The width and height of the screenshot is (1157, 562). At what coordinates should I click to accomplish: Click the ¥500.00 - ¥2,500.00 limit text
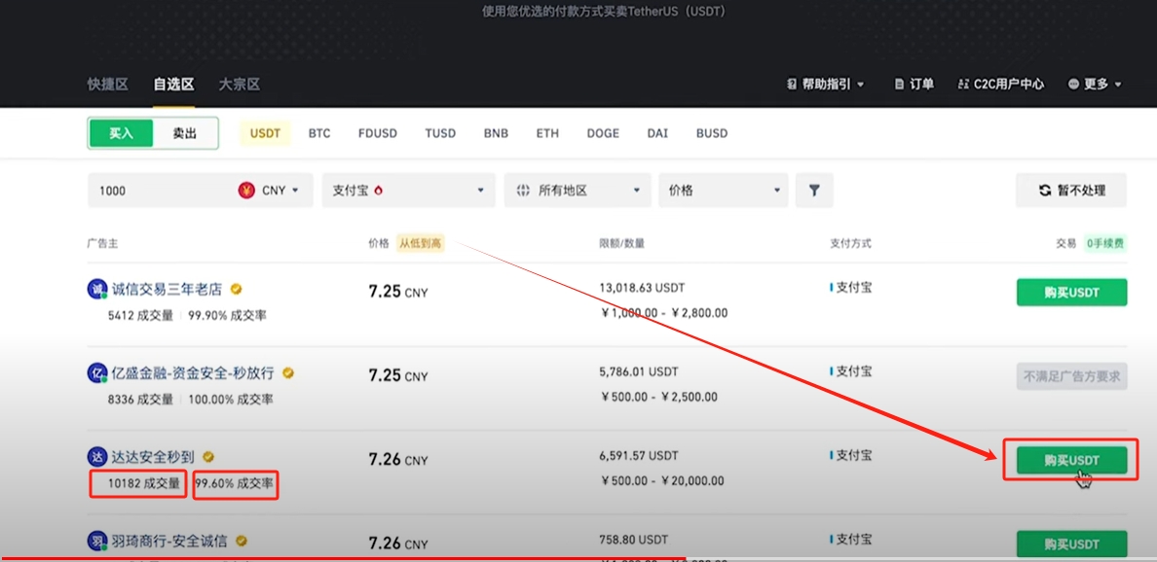tap(659, 397)
